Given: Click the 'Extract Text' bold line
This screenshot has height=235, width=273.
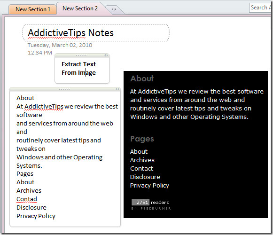Looking at the screenshot, I should pos(78,64).
